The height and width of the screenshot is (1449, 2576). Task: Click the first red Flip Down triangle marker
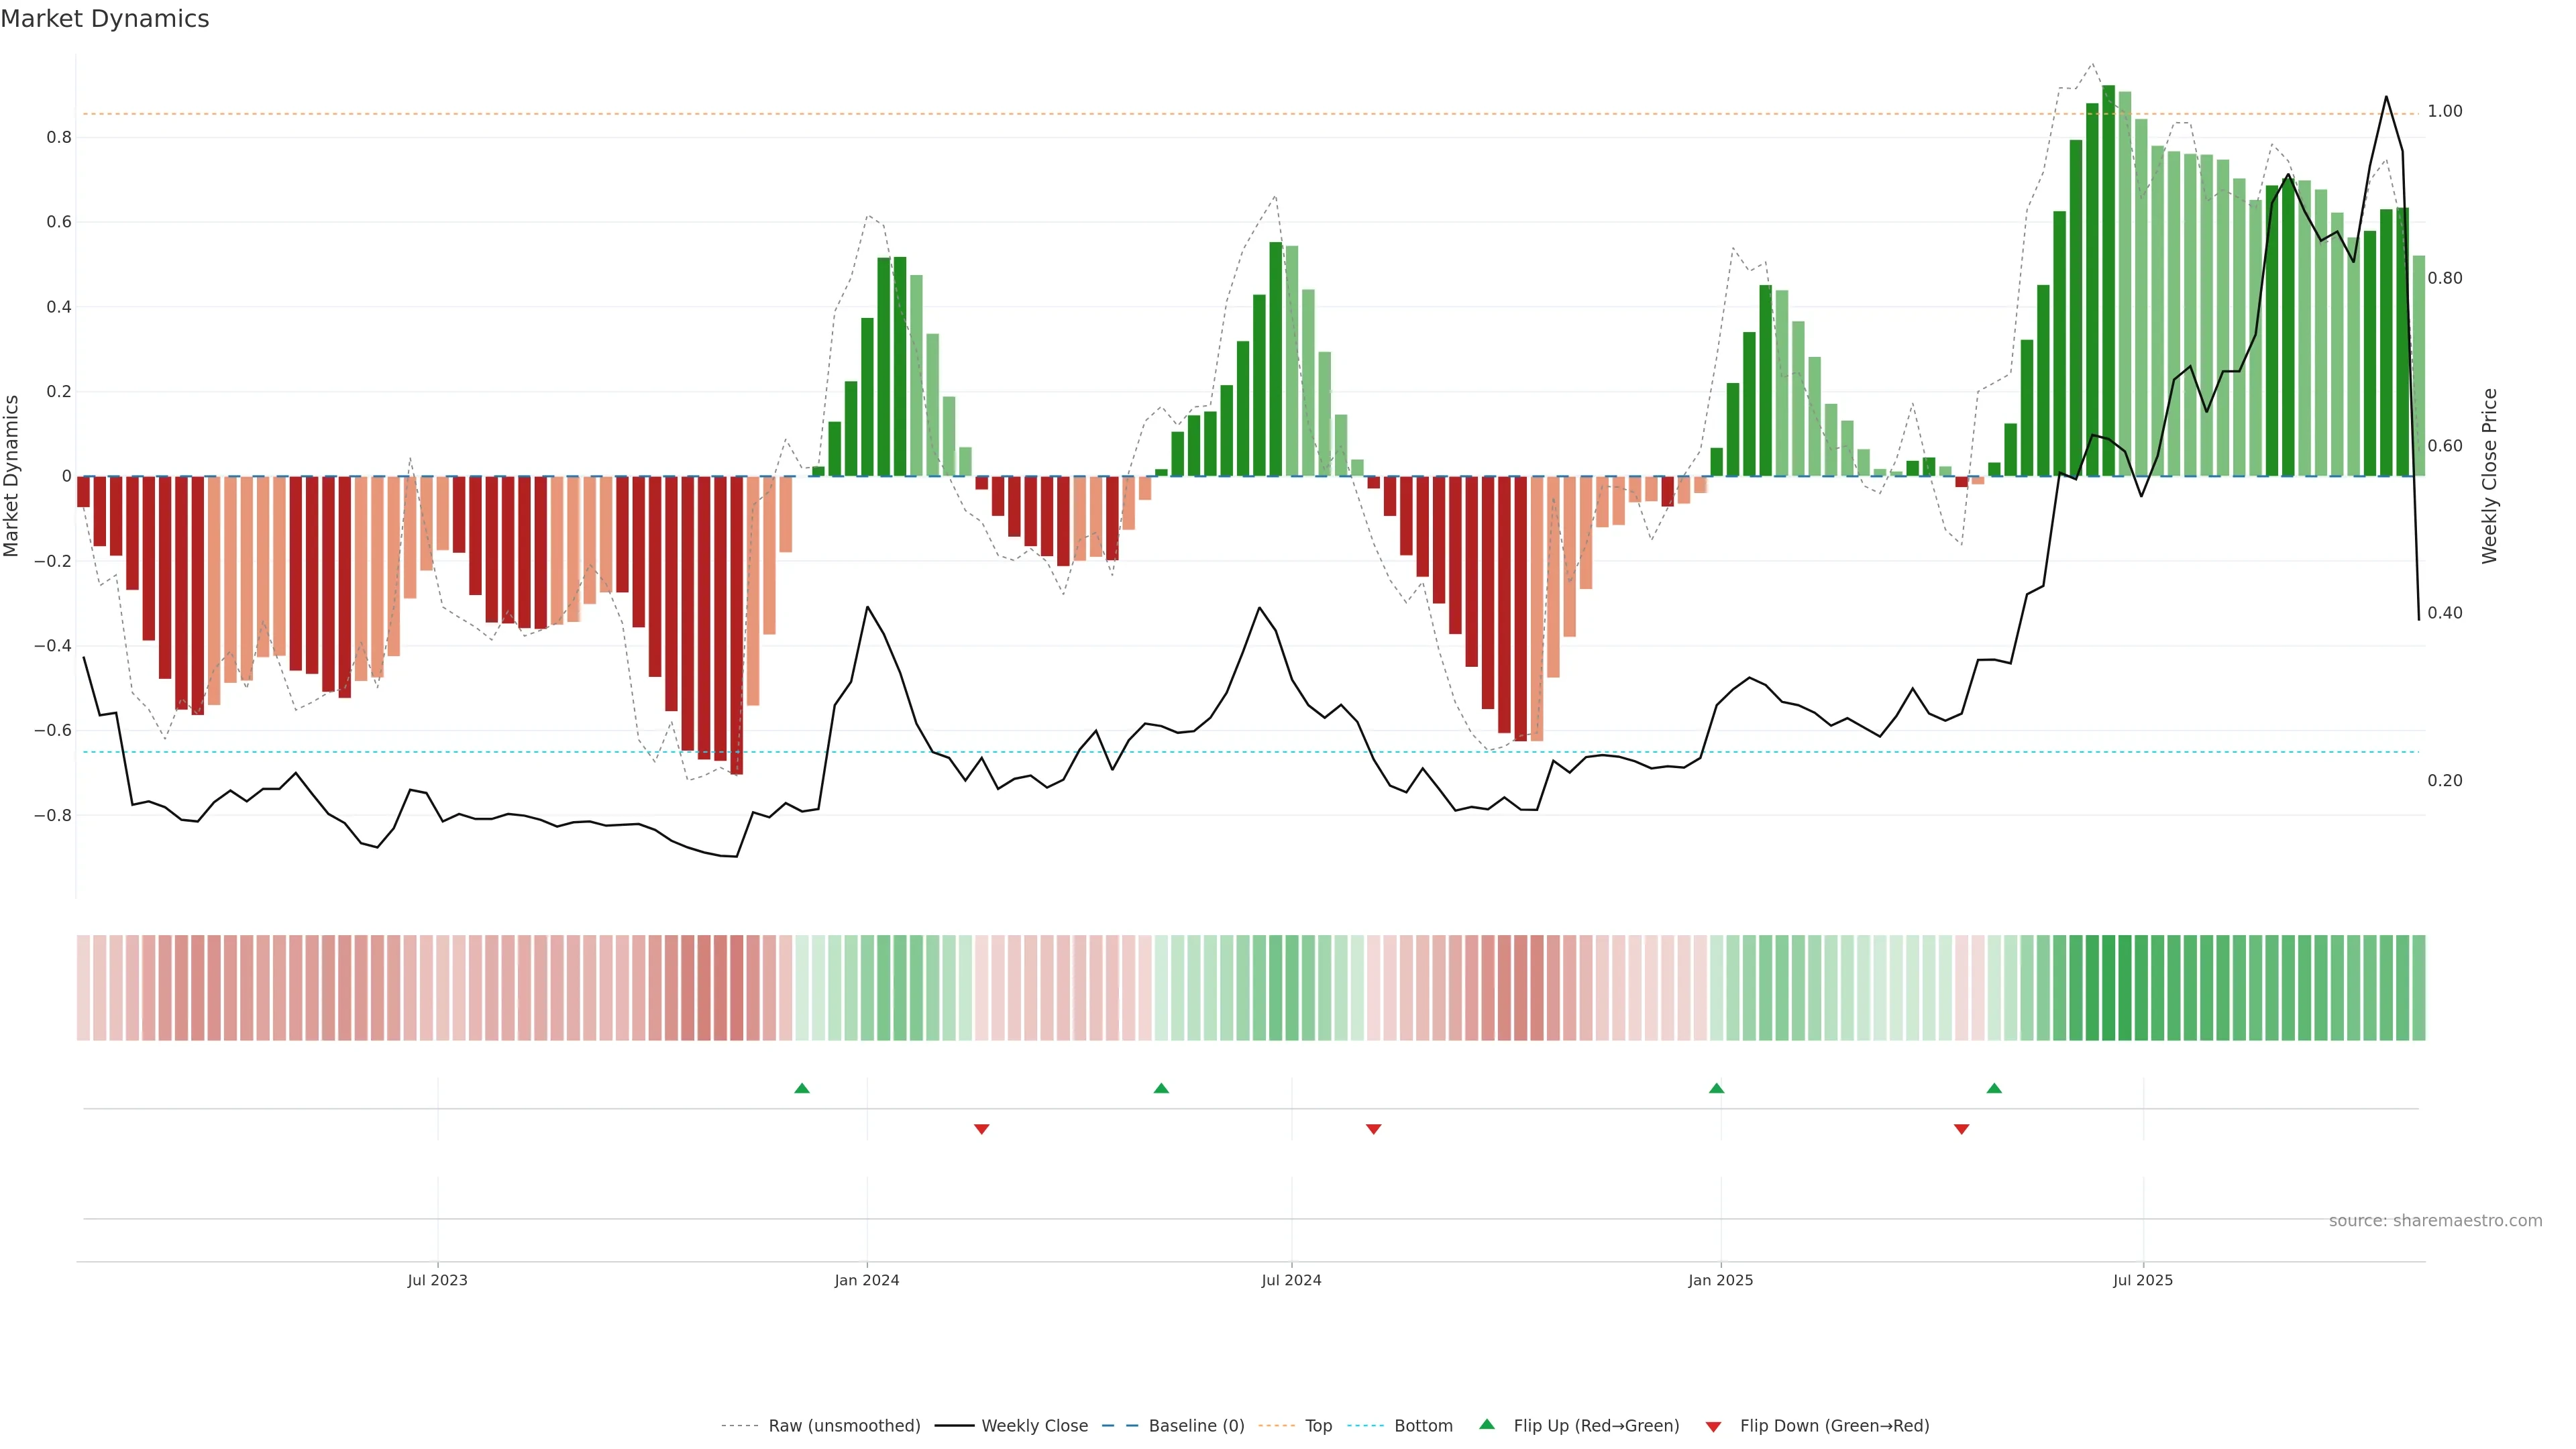[x=981, y=1129]
